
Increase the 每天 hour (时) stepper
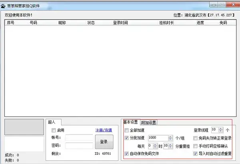tap(155, 144)
